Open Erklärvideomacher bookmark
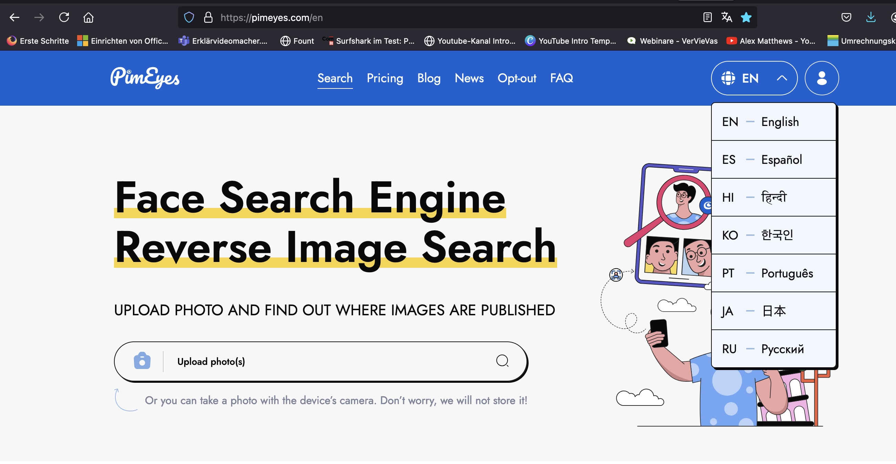 (x=223, y=41)
